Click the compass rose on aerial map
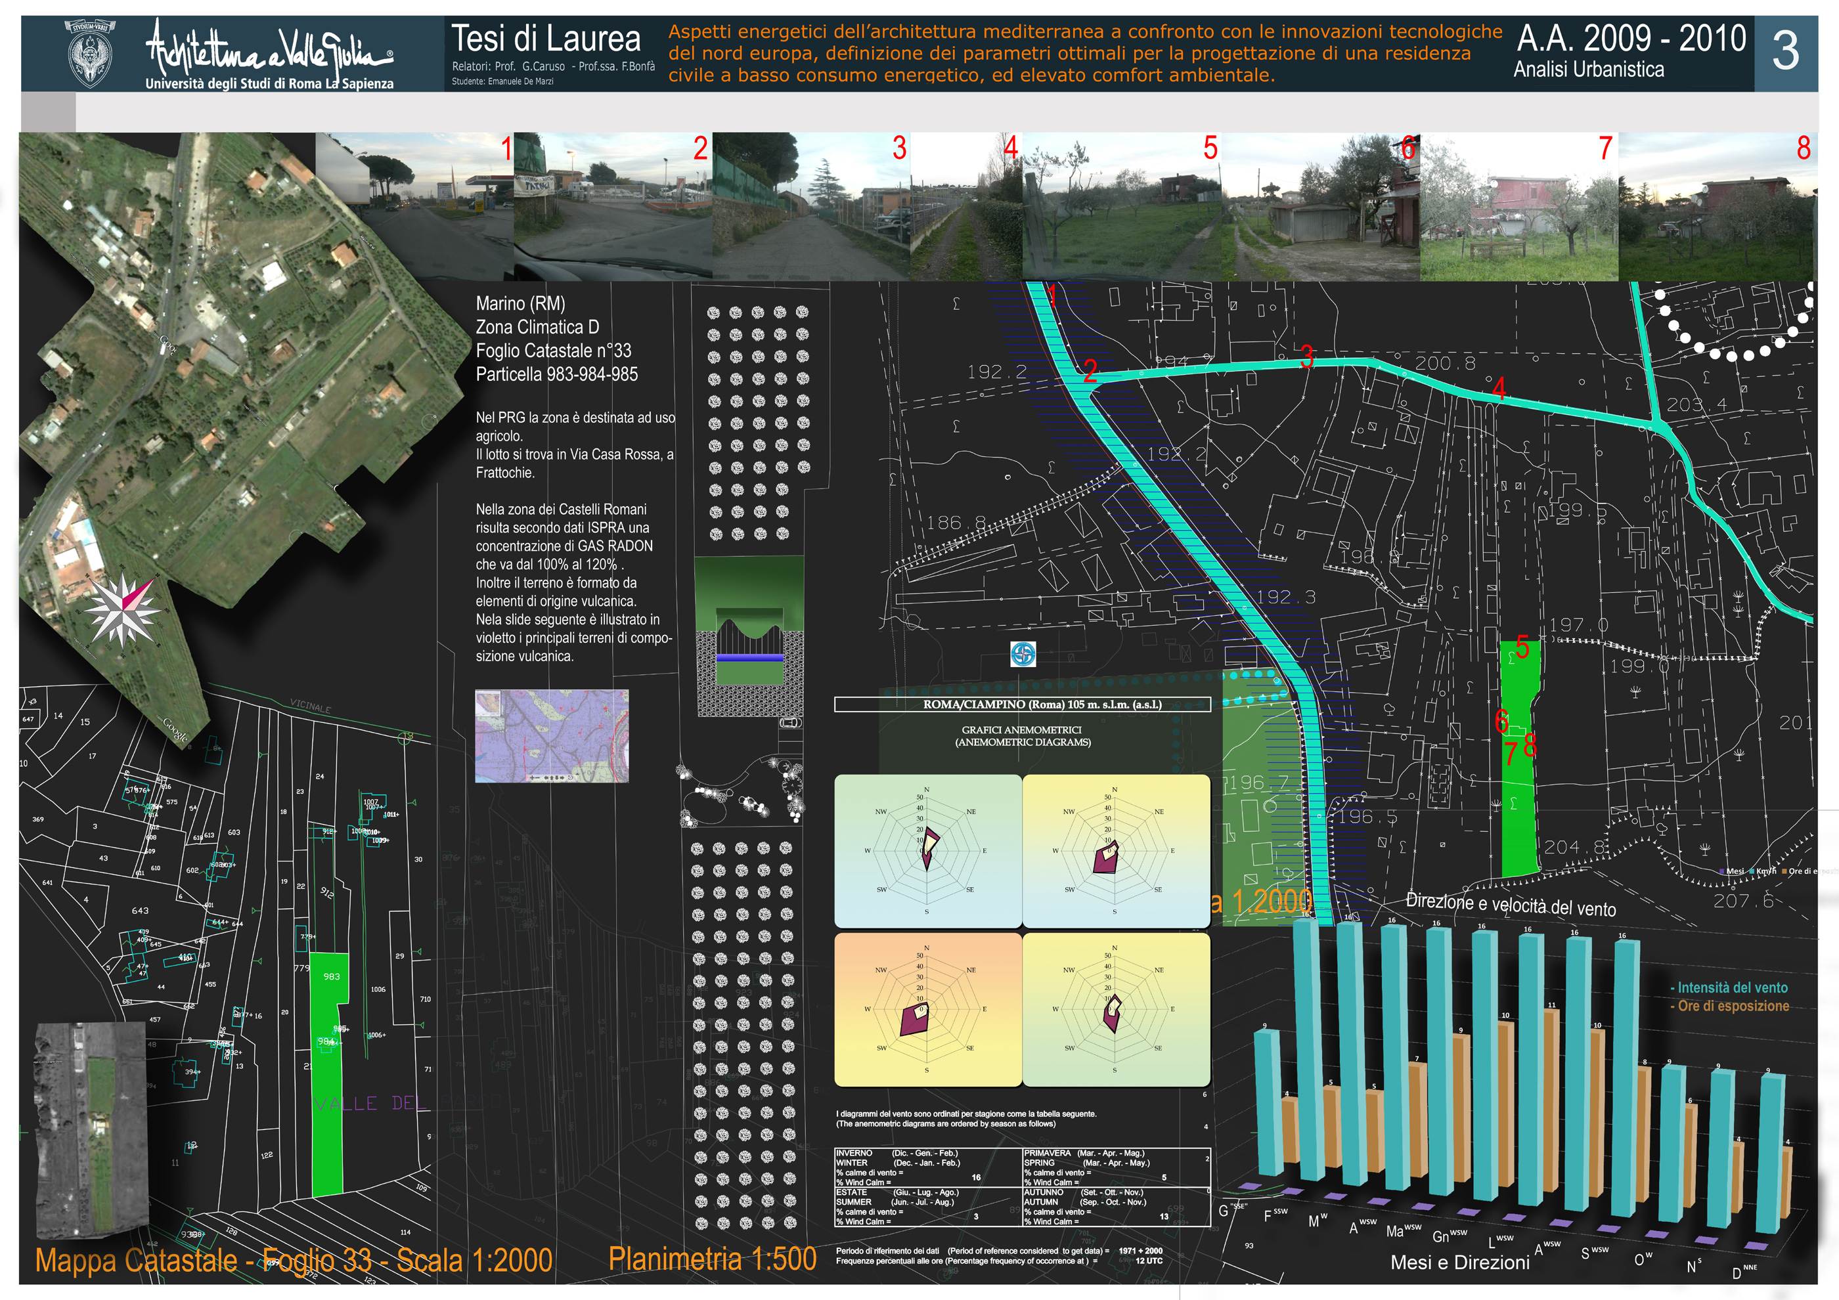The height and width of the screenshot is (1300, 1839). pyautogui.click(x=122, y=610)
